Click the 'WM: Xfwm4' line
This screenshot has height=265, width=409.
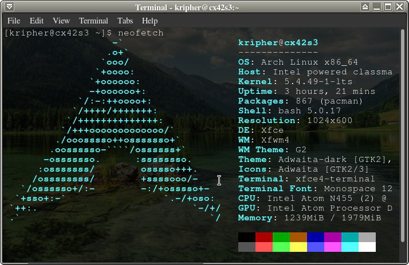pos(264,140)
